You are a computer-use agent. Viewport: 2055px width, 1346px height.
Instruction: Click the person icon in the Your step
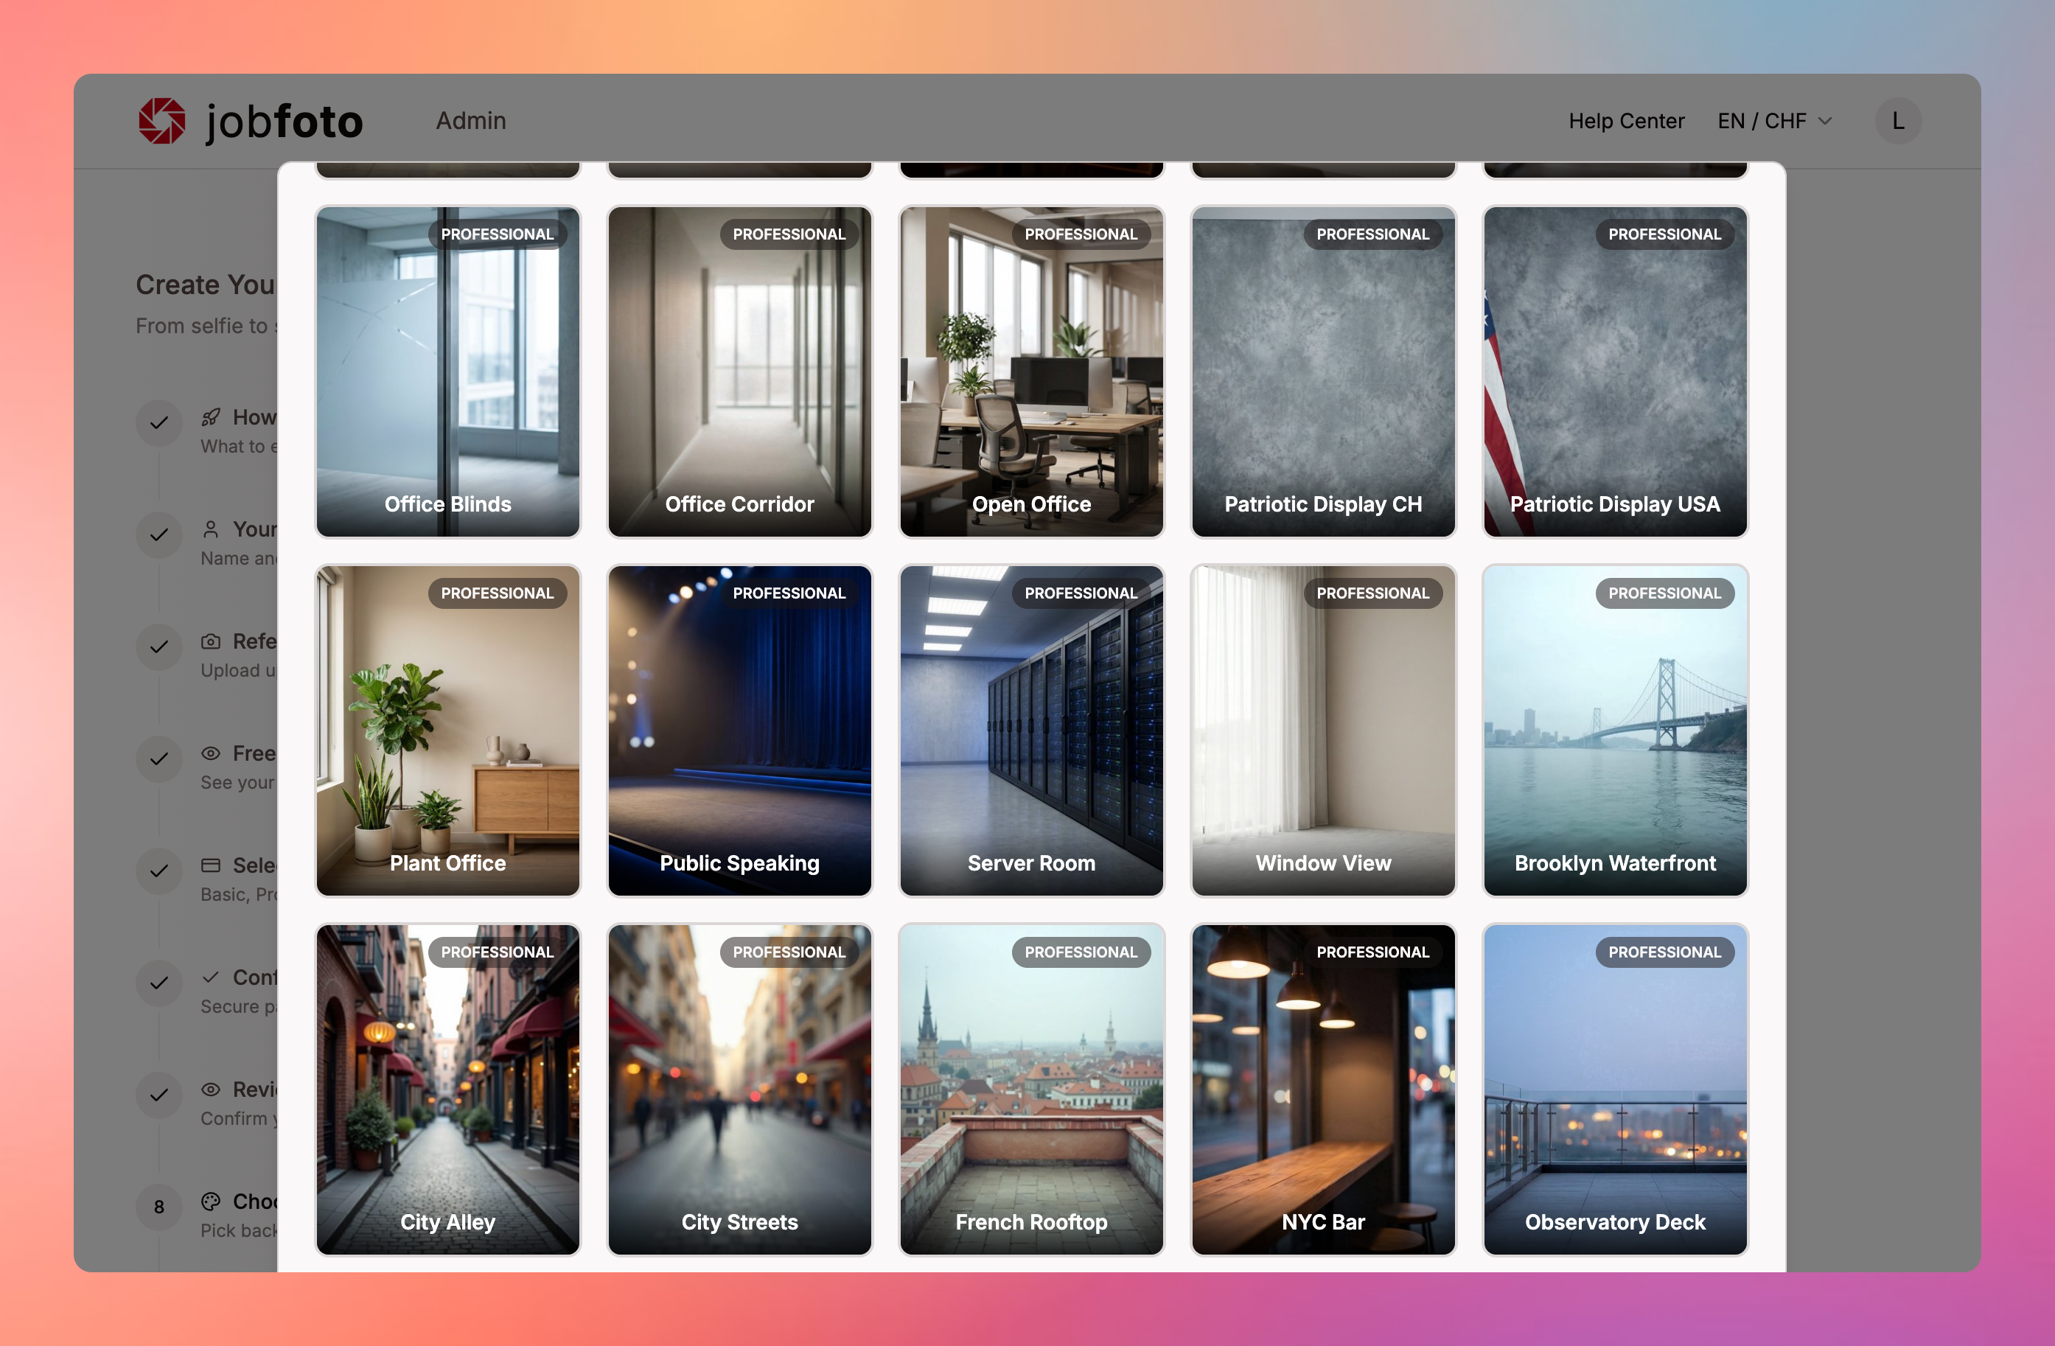tap(211, 529)
